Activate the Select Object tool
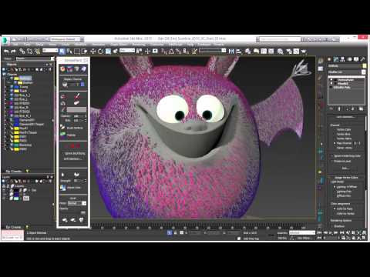 pyautogui.click(x=62, y=52)
